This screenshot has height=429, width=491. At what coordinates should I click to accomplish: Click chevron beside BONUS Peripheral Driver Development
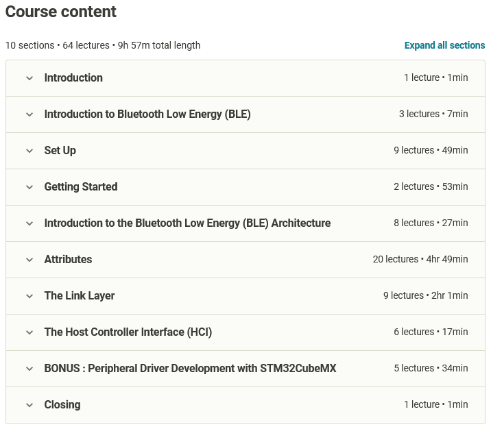click(x=29, y=369)
